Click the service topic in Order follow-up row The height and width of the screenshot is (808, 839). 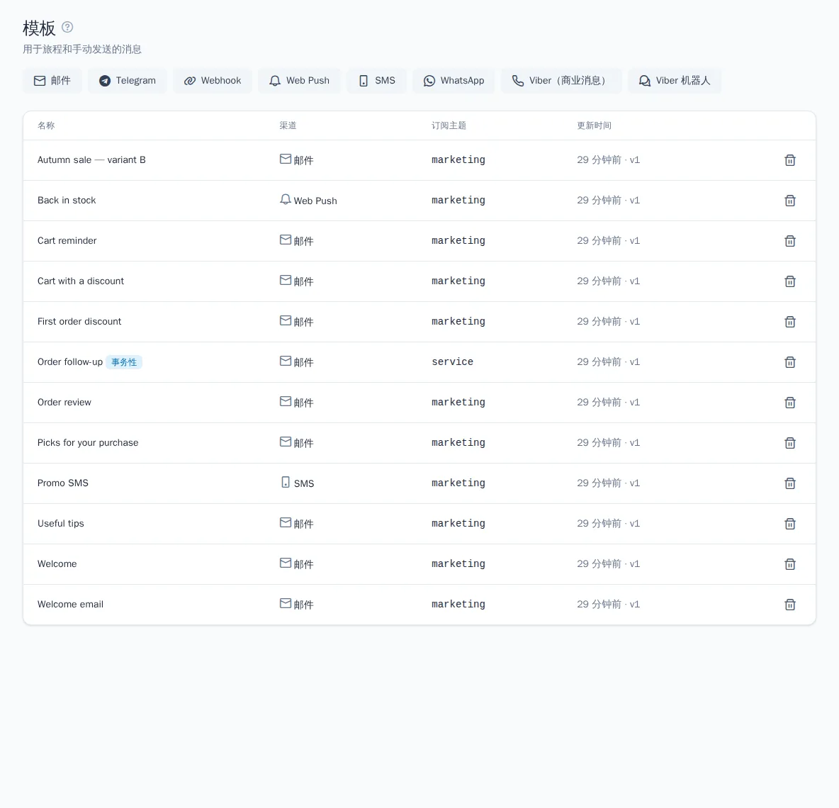click(x=452, y=361)
